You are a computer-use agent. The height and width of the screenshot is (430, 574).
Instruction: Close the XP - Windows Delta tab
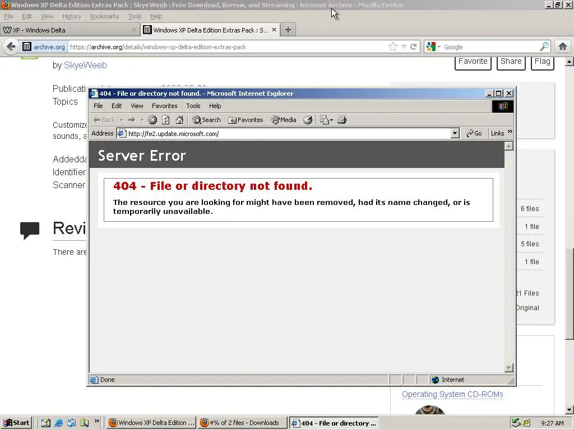coord(134,30)
